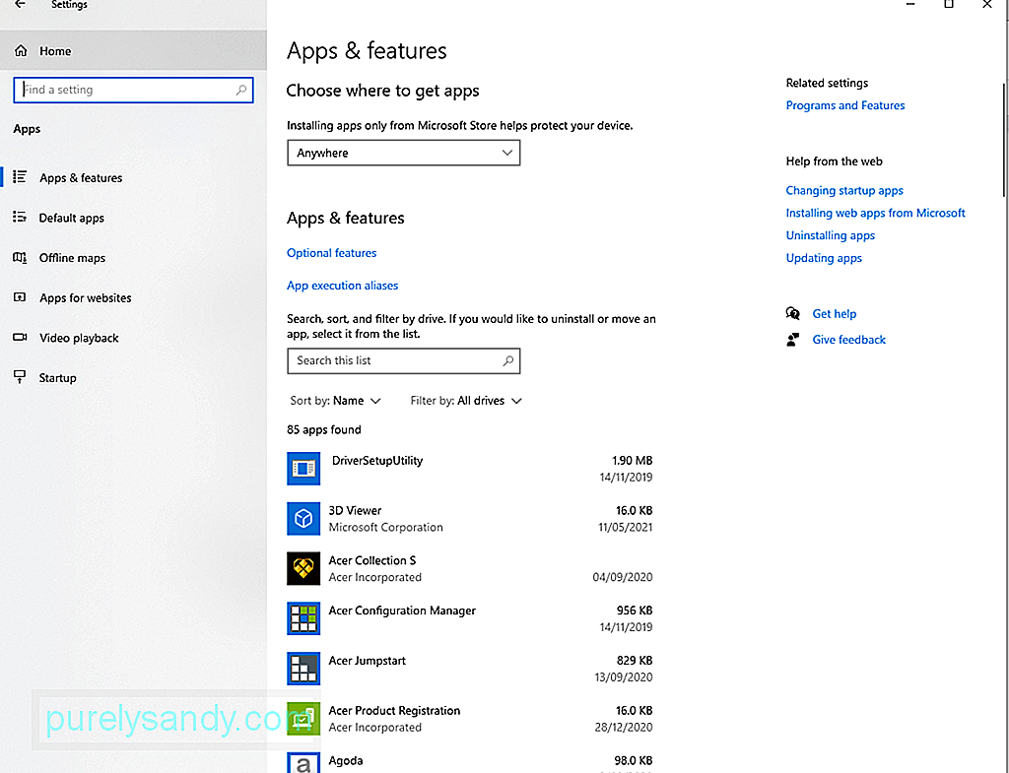This screenshot has height=773, width=1009.
Task: Focus the Search this list field
Action: click(x=403, y=360)
